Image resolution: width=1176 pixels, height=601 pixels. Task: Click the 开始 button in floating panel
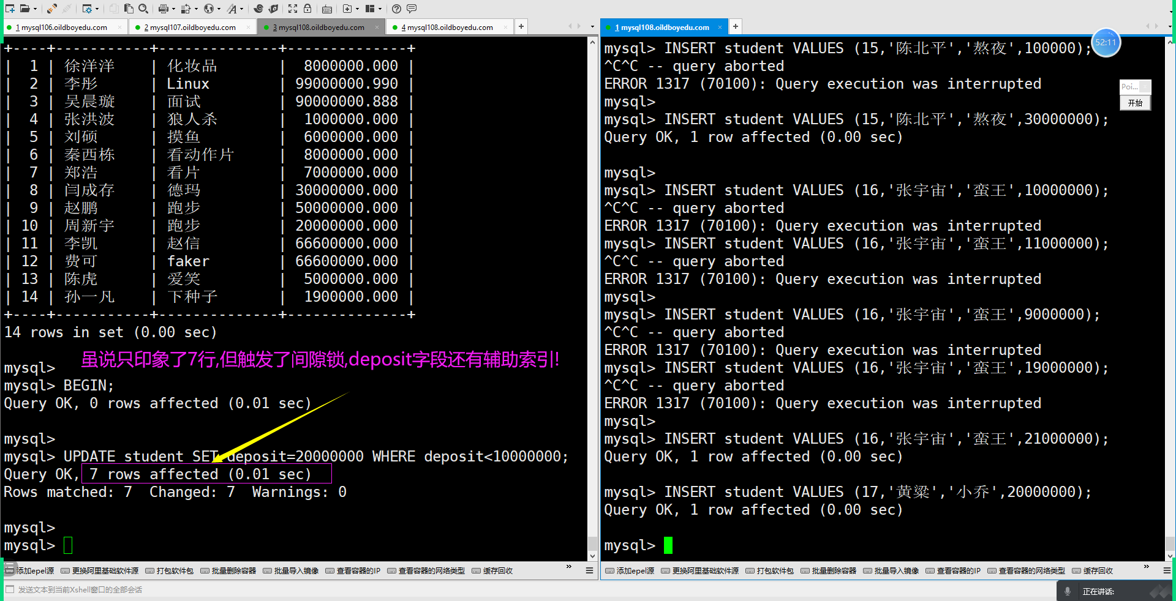coord(1135,103)
